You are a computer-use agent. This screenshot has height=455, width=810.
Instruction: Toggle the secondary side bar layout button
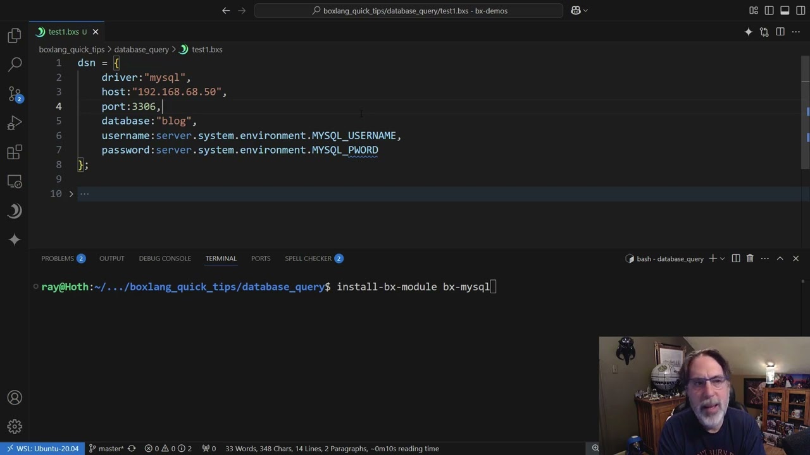(800, 11)
